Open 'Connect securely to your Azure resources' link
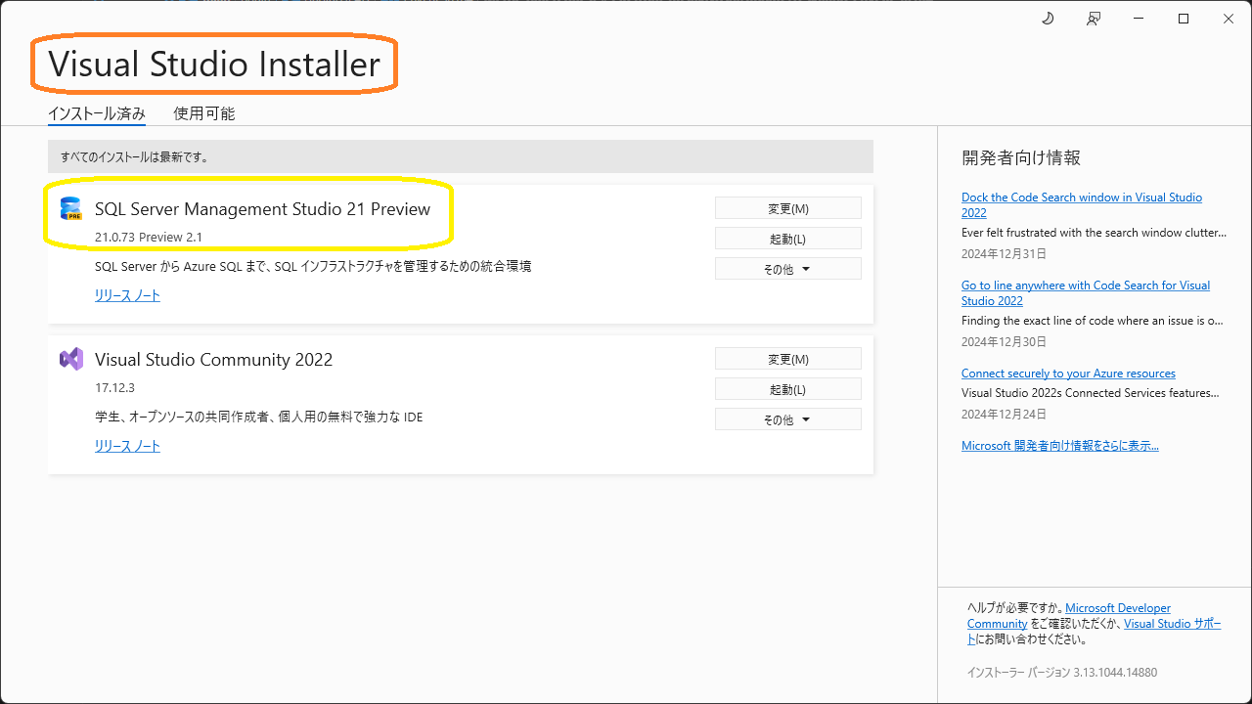The height and width of the screenshot is (704, 1252). tap(1068, 374)
